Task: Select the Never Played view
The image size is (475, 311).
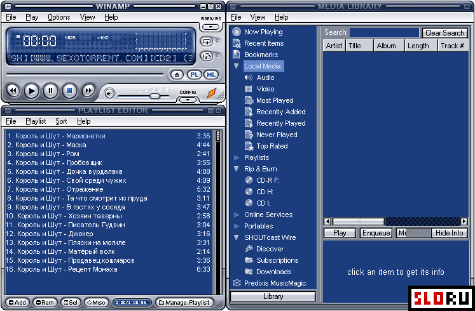Action: (277, 135)
